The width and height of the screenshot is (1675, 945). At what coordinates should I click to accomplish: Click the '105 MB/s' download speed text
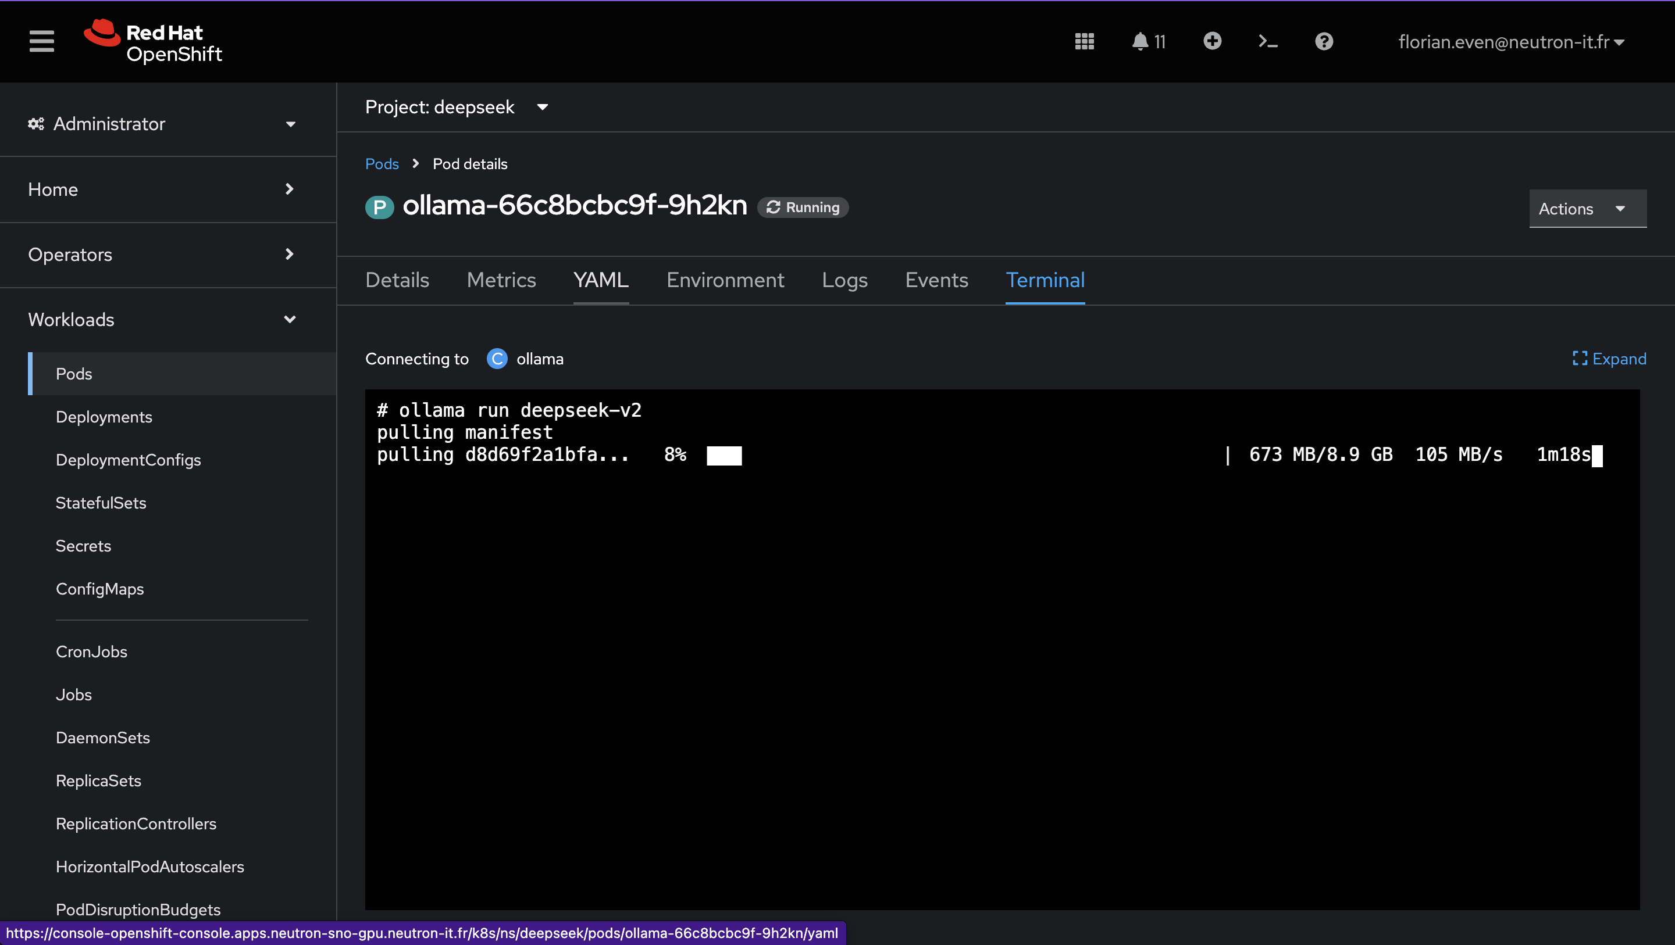1459,454
